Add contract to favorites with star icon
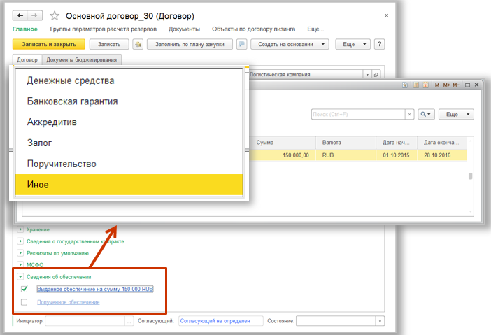 [x=54, y=15]
